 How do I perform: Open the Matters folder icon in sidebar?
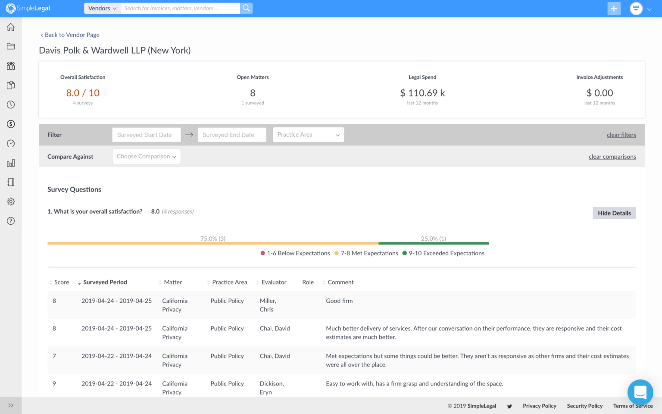(11, 47)
